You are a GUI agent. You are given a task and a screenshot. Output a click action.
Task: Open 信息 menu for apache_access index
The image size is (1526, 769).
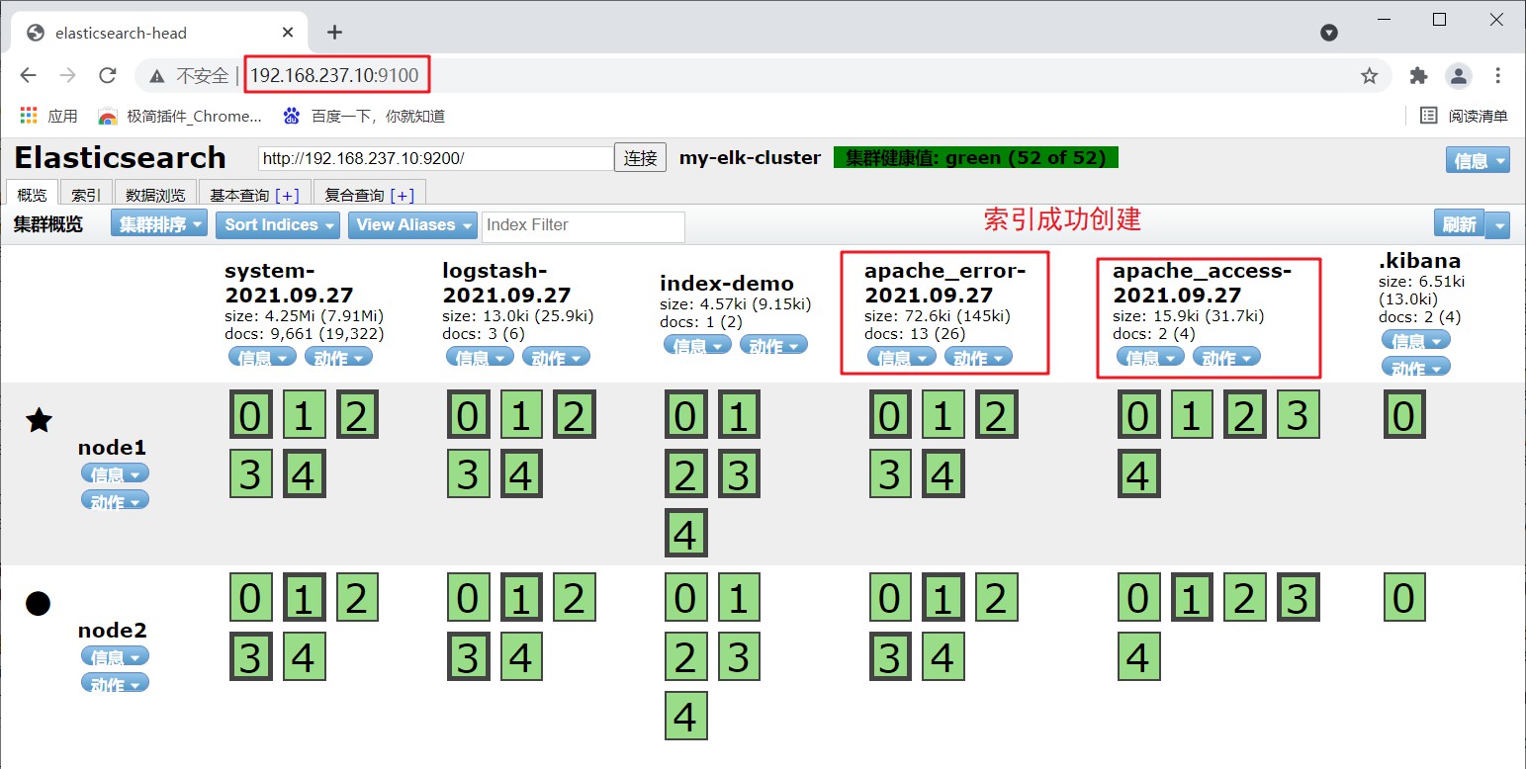(1150, 357)
